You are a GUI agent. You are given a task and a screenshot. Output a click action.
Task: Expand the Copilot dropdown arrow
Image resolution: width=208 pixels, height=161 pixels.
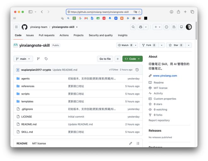click(x=146, y=27)
